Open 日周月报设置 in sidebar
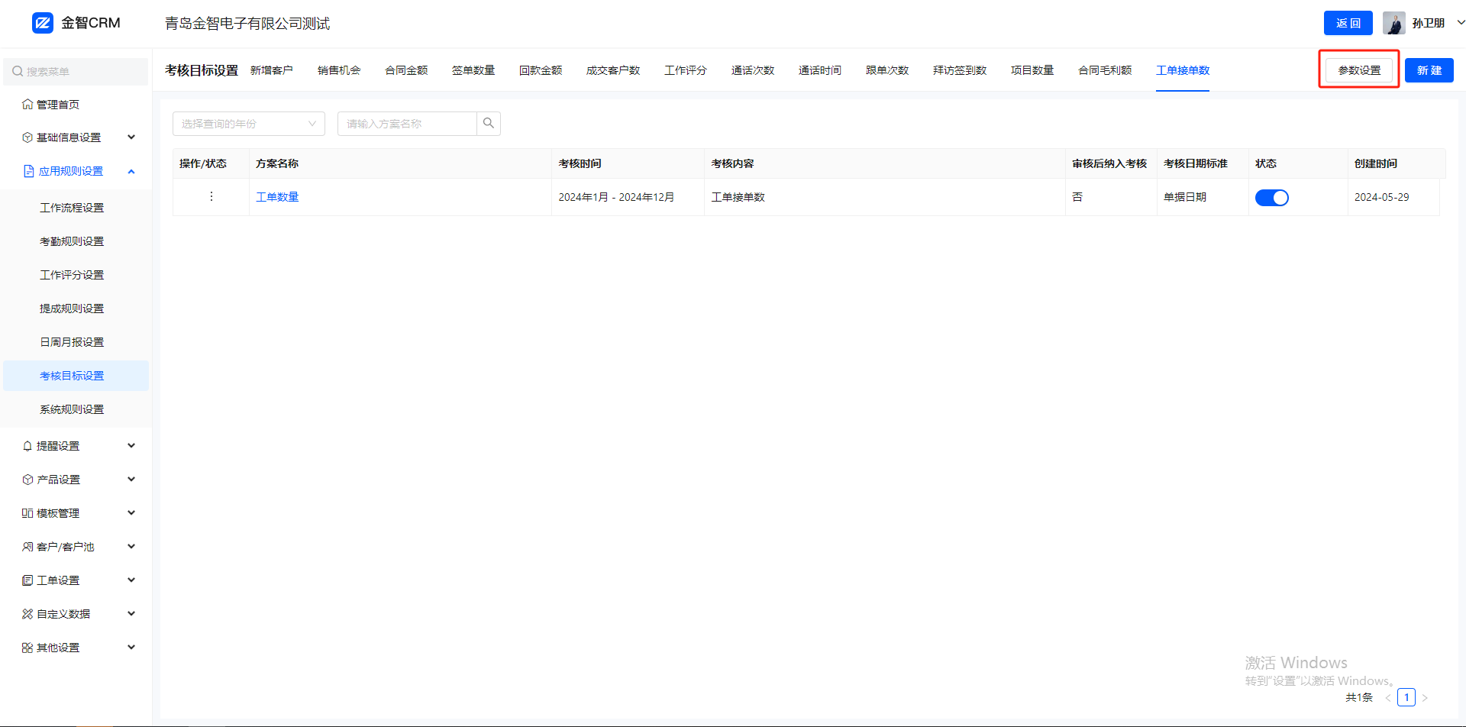 72,342
